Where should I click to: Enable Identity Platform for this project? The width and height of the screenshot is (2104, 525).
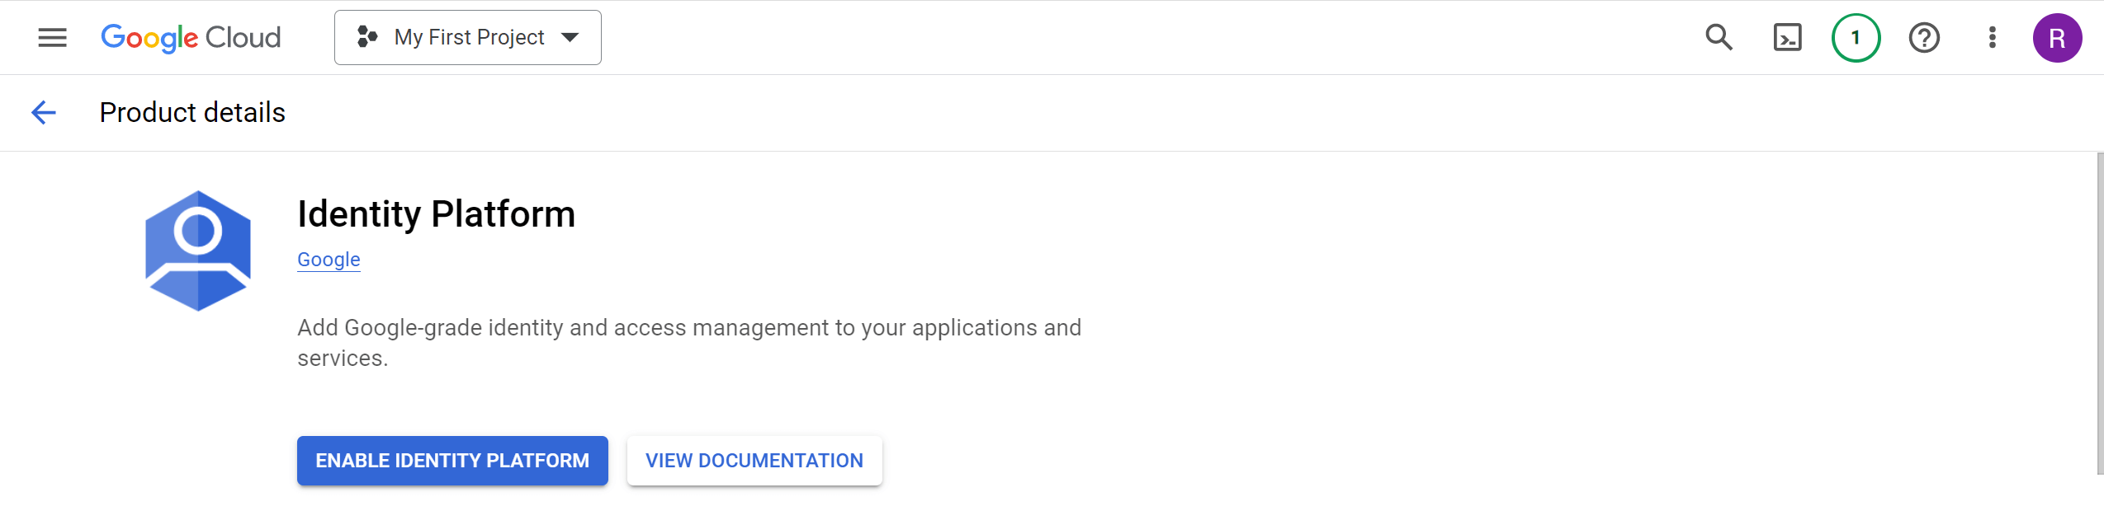pos(451,461)
